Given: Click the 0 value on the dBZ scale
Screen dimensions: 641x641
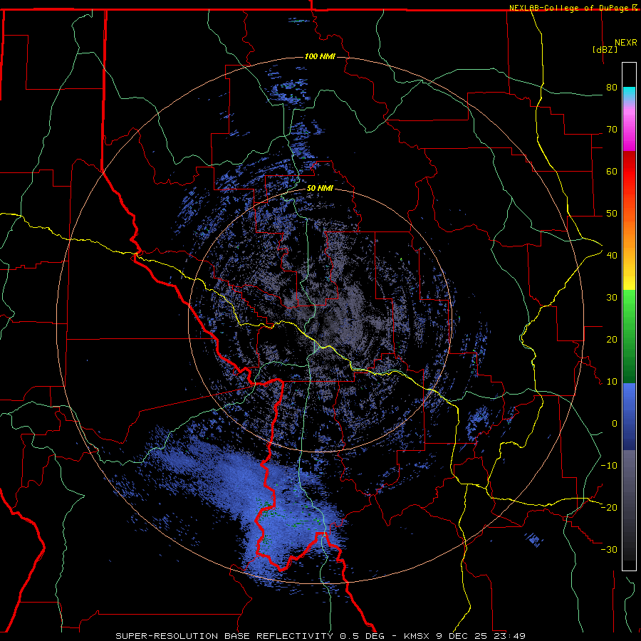Looking at the screenshot, I should [615, 424].
